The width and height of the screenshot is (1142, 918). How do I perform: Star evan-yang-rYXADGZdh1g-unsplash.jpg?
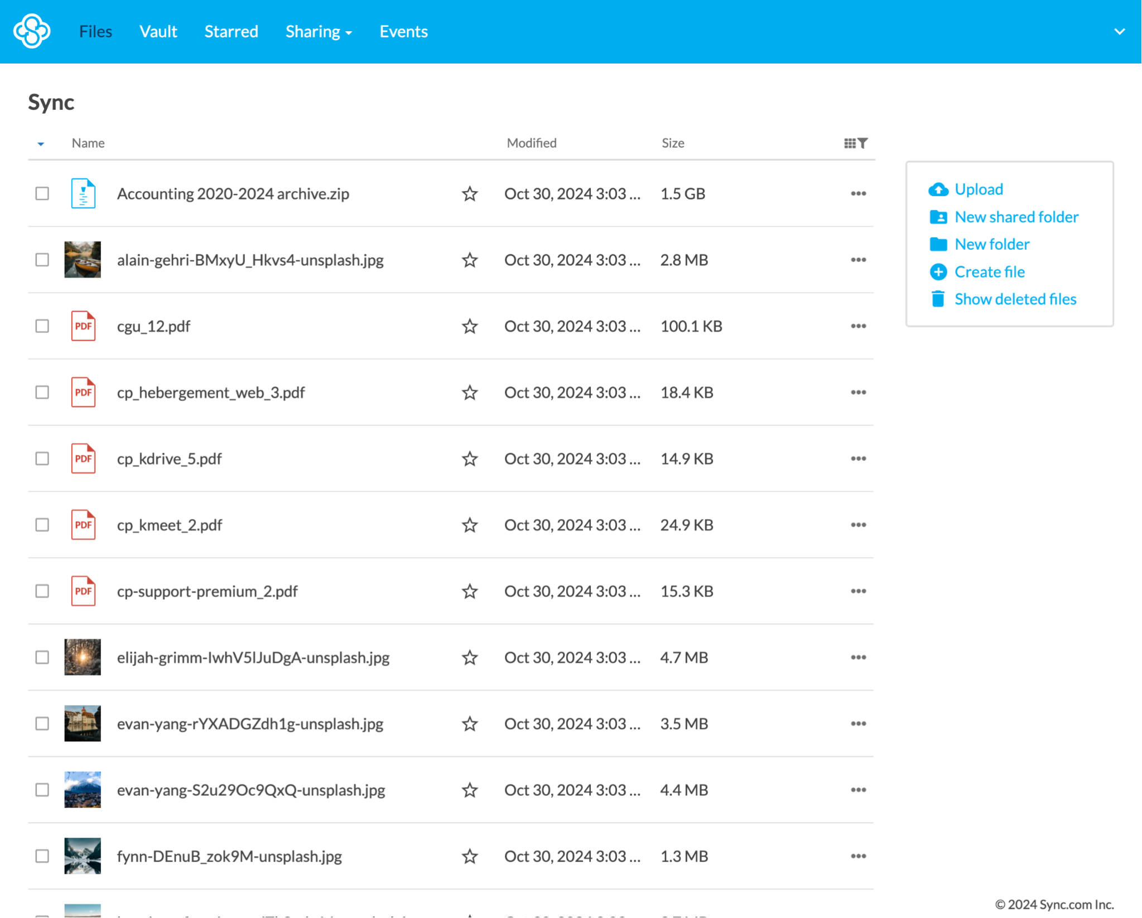470,723
